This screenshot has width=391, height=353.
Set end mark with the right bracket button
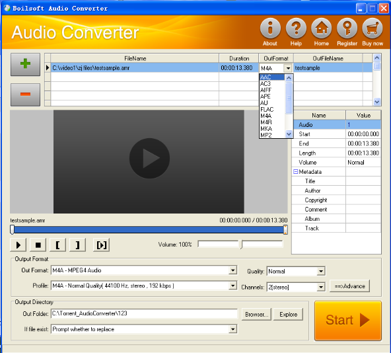[77, 245]
